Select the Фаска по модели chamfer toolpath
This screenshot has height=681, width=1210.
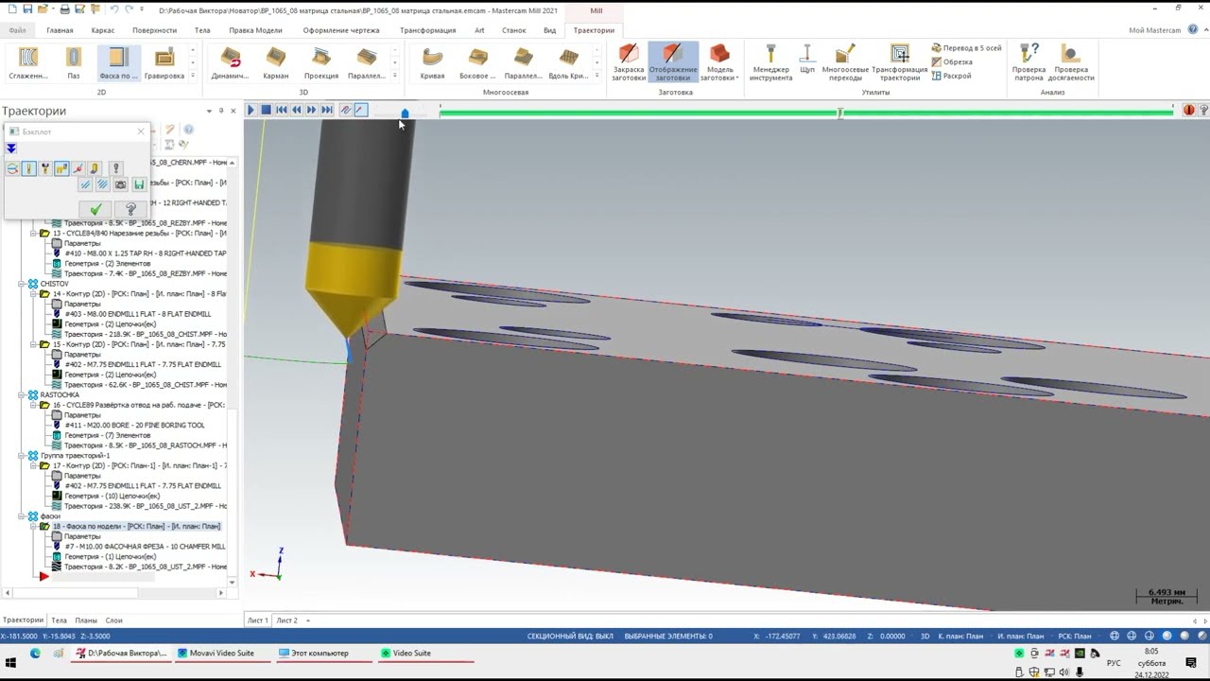(118, 62)
